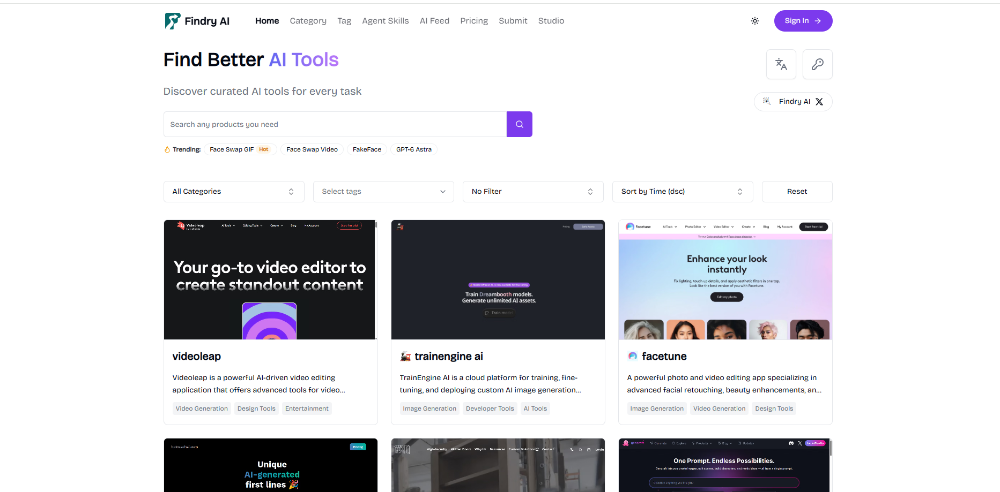Open the Select tags dropdown

383,192
